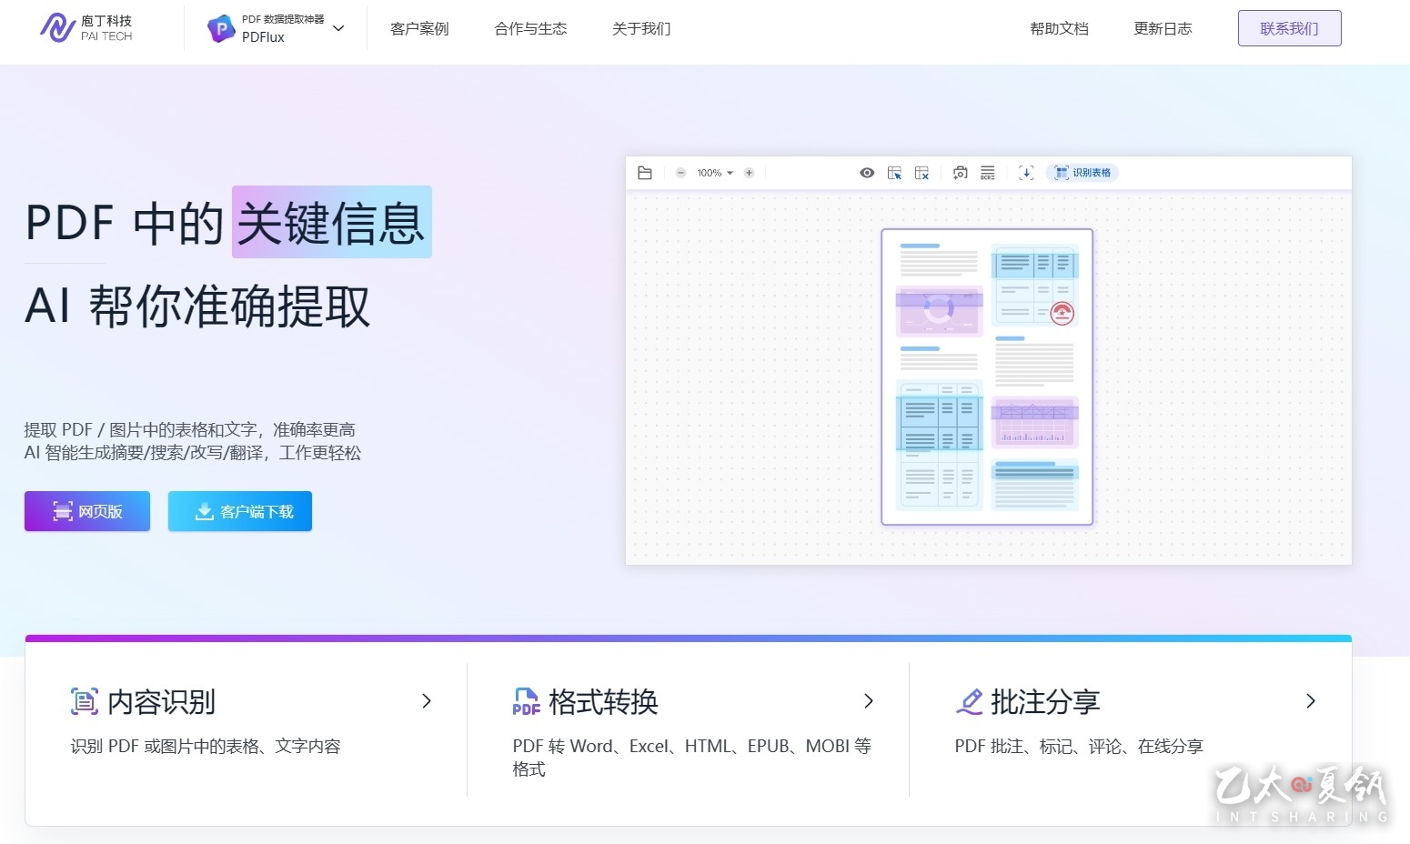
Task: Click the open folder icon in preview toolbar
Action: coord(645,173)
